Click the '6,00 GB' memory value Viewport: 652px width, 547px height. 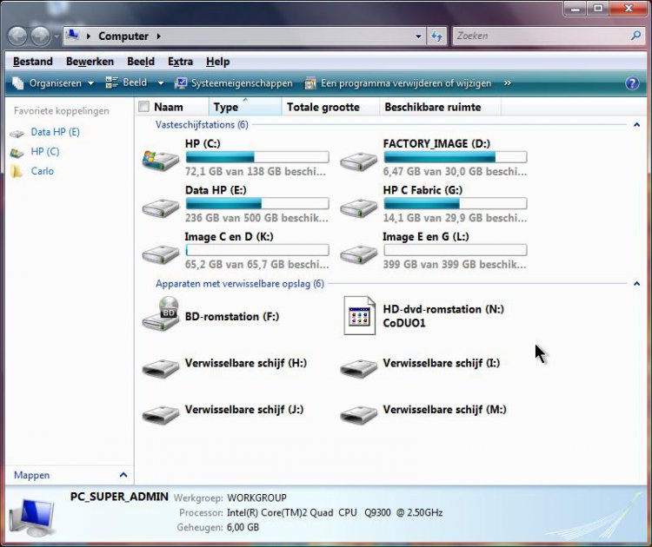pos(243,527)
